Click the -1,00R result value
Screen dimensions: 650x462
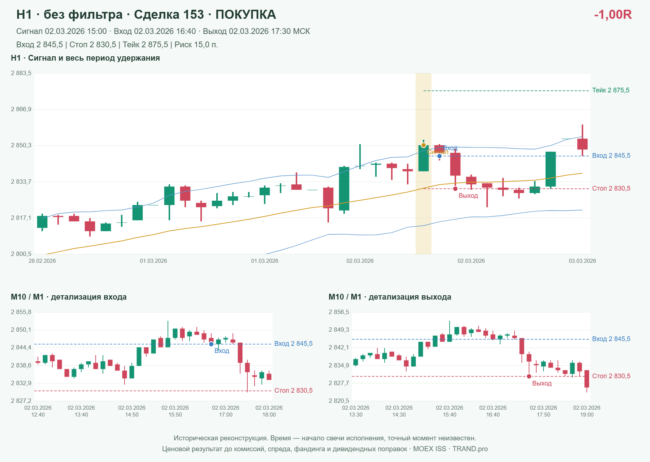(613, 14)
